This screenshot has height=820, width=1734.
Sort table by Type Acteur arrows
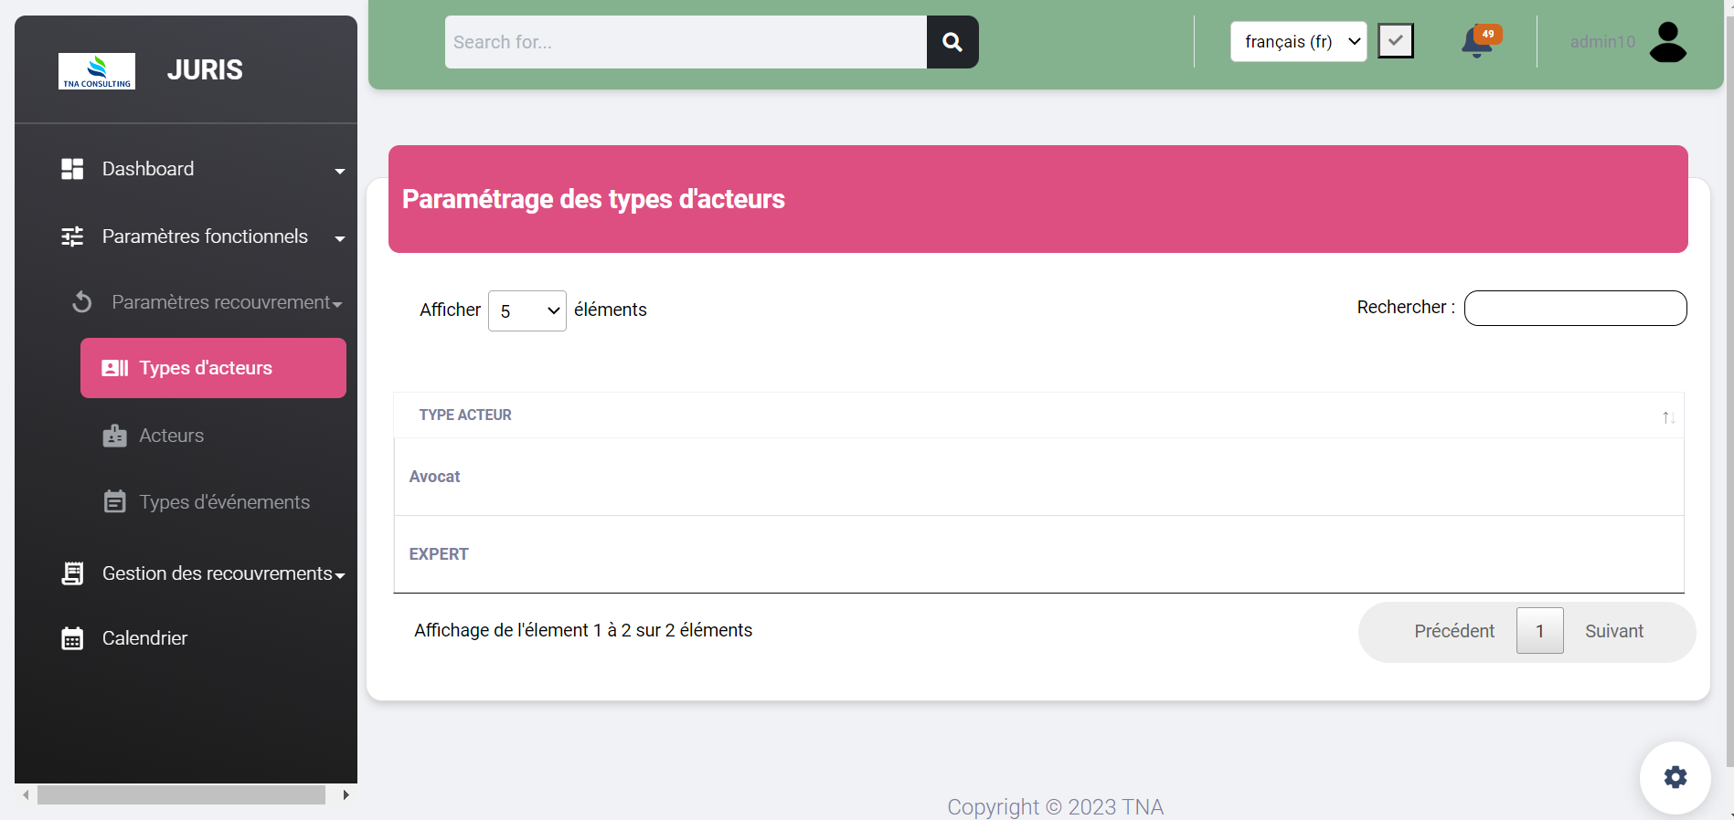pos(1667,417)
